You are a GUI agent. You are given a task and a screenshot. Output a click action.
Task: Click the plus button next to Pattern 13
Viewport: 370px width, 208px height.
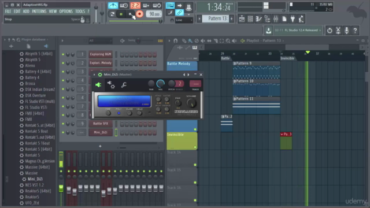click(231, 18)
